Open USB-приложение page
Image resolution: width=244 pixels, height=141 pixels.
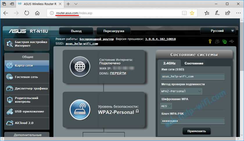(x=27, y=111)
